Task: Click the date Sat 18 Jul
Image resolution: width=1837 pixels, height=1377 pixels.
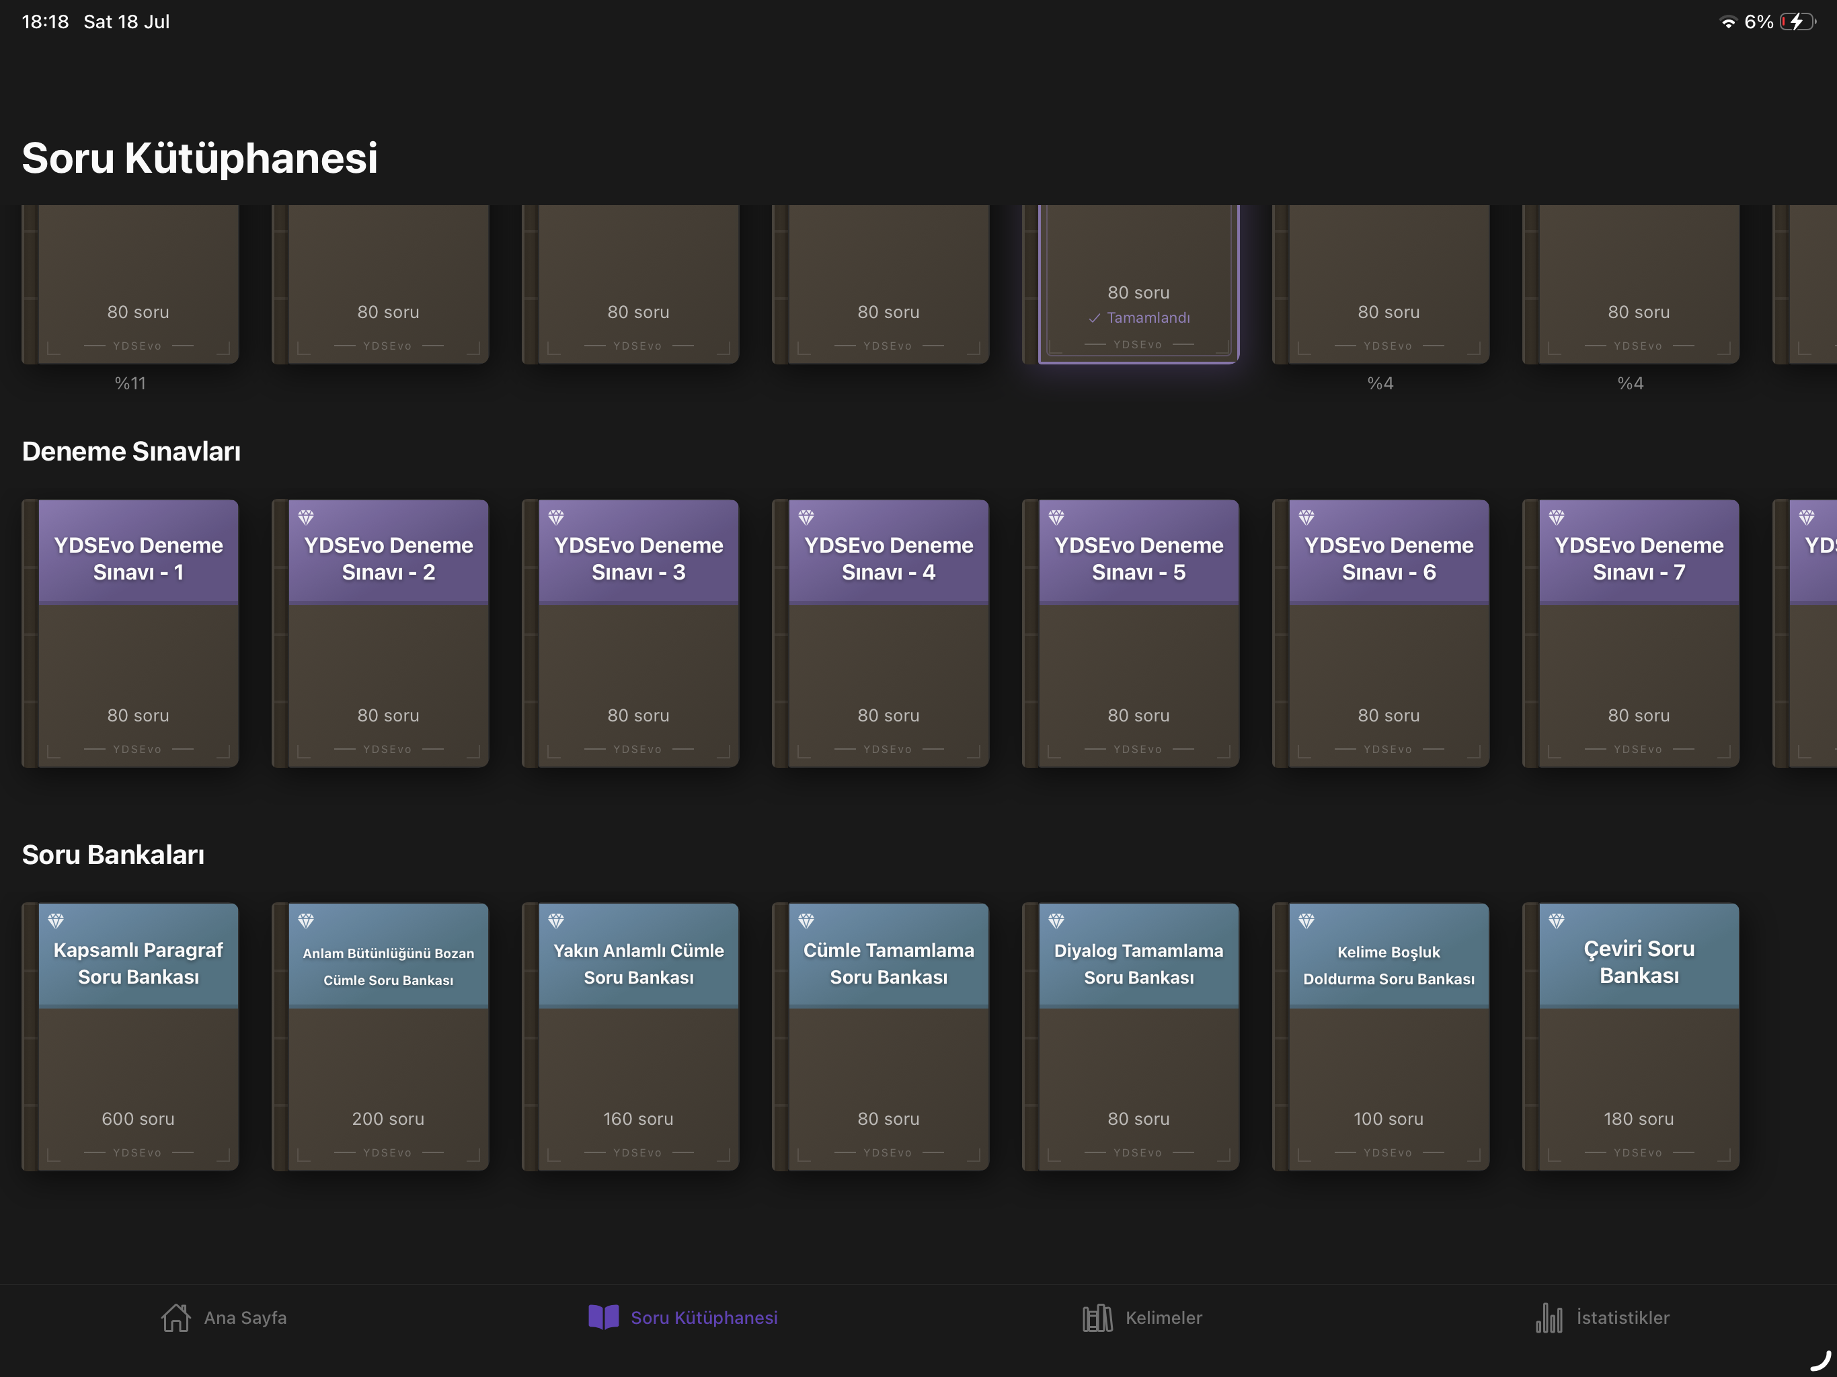Action: (126, 22)
